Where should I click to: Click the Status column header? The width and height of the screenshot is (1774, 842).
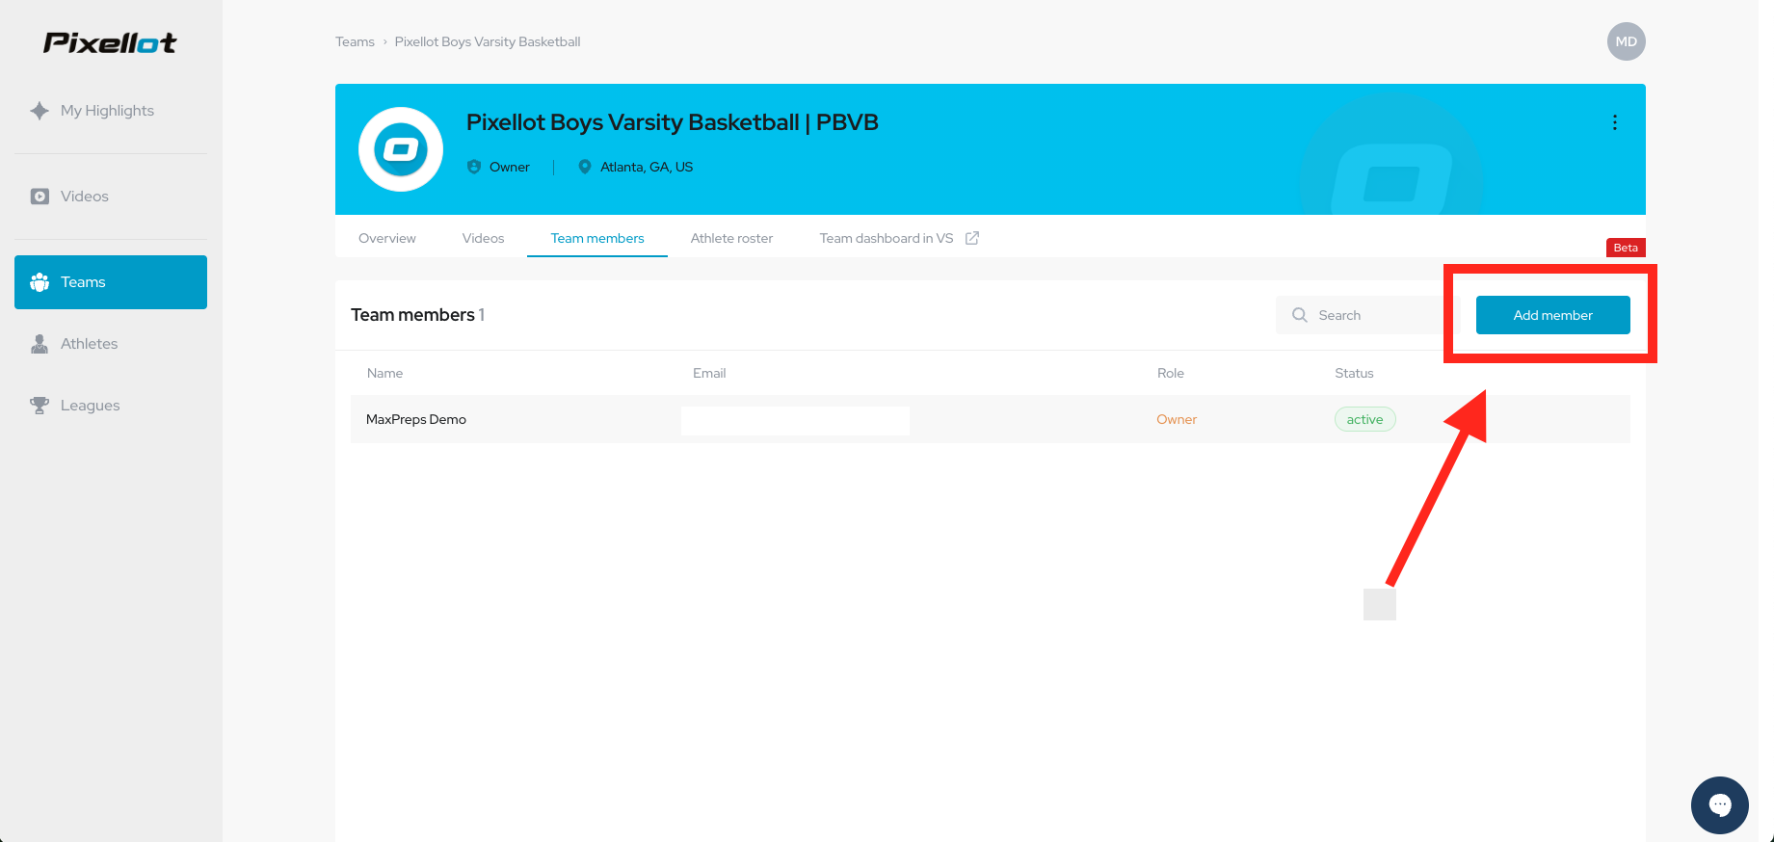[1354, 373]
